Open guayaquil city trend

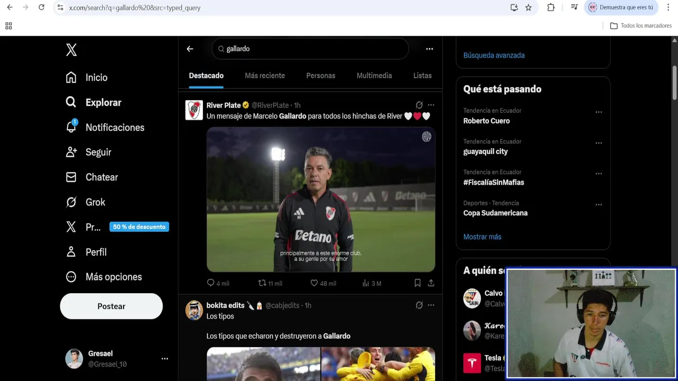click(485, 151)
